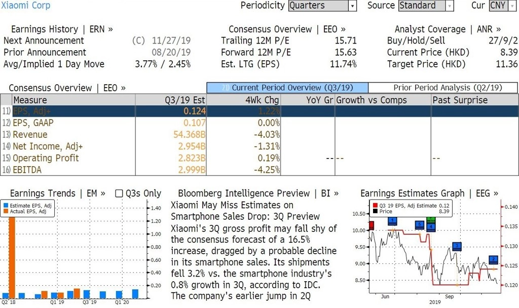Open the Source dropdown showing Standard
Screen dimensions: 519x308
pyautogui.click(x=426, y=6)
